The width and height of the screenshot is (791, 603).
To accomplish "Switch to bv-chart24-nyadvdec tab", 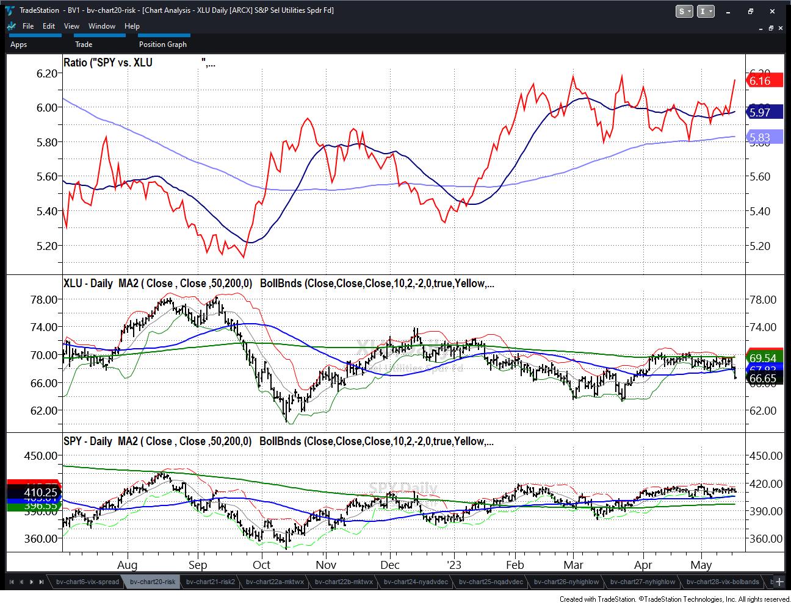I will (x=416, y=582).
